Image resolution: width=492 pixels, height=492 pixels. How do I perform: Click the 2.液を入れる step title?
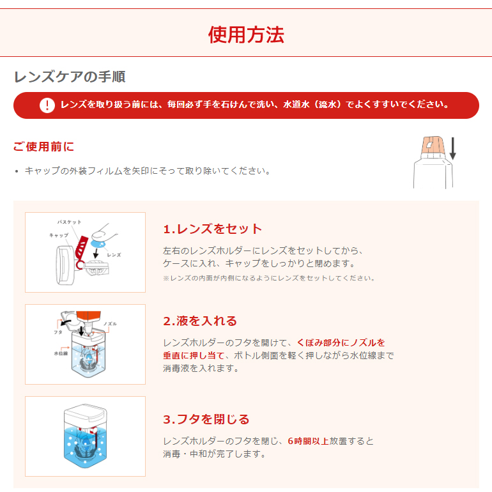pyautogui.click(x=200, y=321)
